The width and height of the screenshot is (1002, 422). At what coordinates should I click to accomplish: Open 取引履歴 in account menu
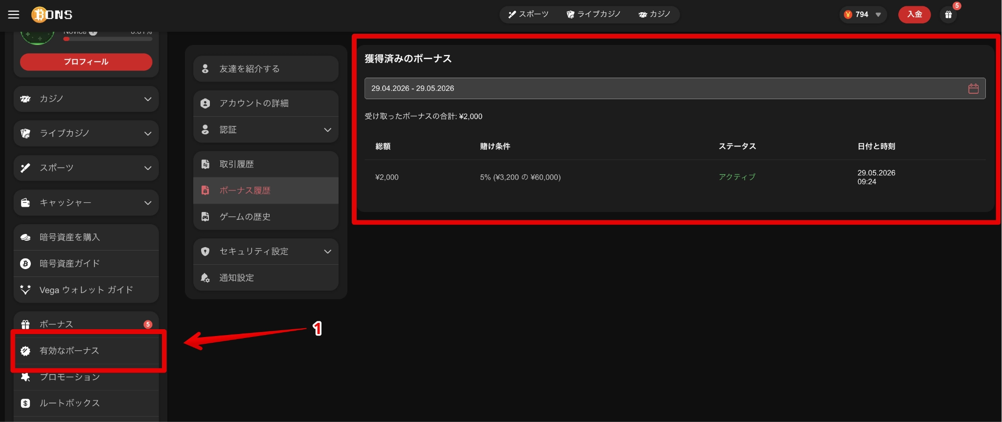click(x=266, y=164)
